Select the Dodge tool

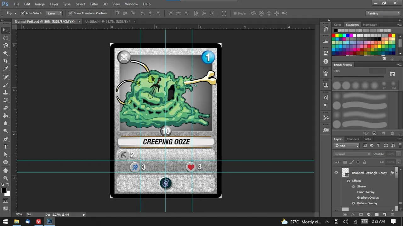6,131
